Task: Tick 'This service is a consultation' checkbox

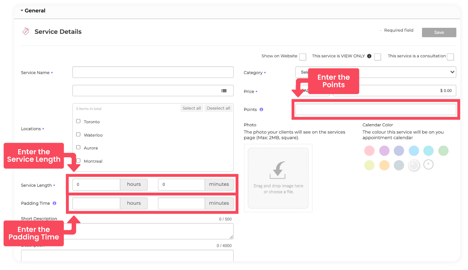Action: click(x=450, y=57)
